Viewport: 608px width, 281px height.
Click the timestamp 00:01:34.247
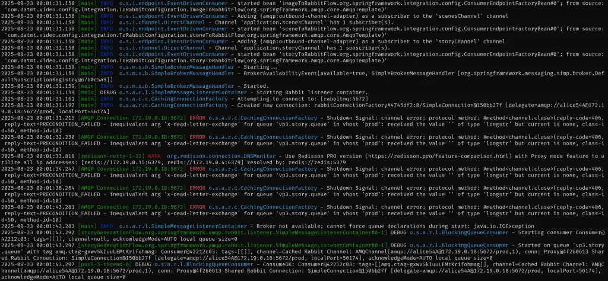(55, 169)
